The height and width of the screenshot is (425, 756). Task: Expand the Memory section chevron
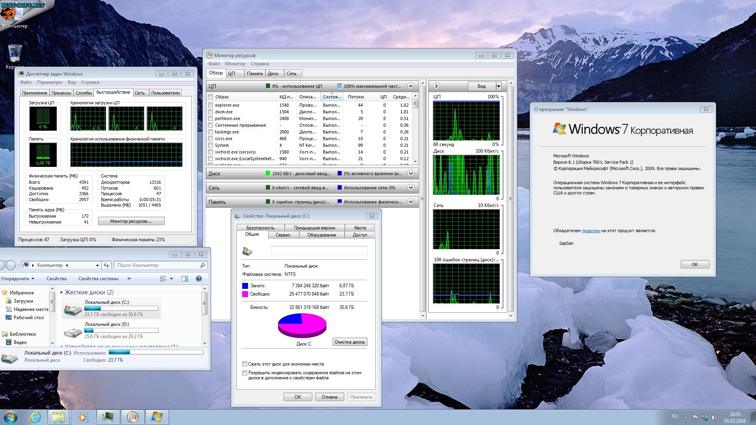click(x=411, y=202)
